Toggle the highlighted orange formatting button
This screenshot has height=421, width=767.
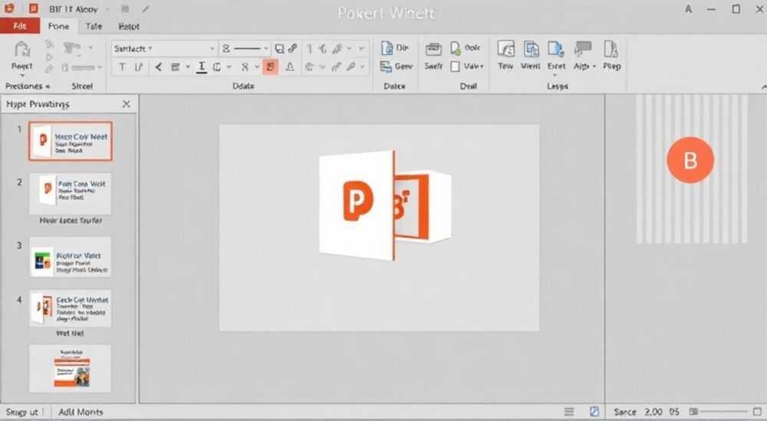271,67
